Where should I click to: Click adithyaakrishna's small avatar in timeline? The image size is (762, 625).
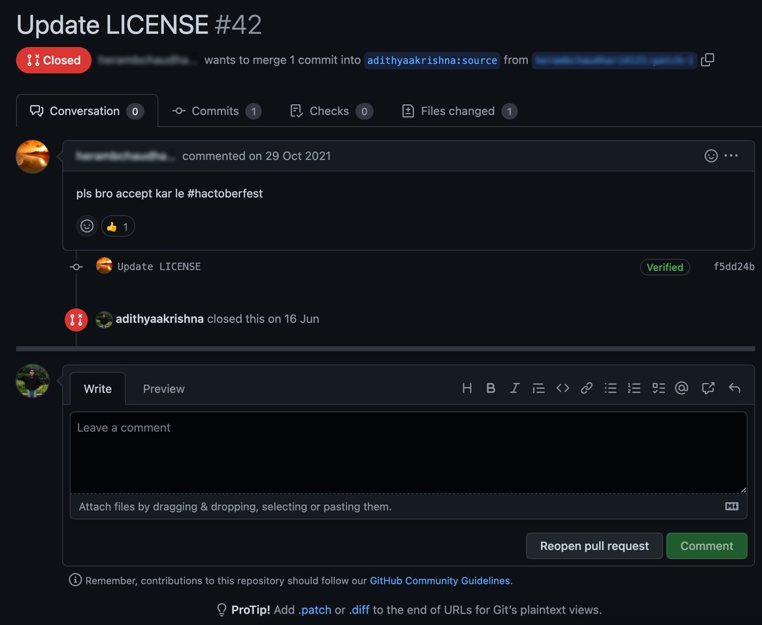[x=104, y=319]
